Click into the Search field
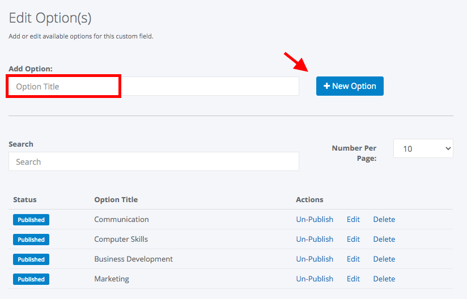This screenshot has width=467, height=299. tap(154, 161)
